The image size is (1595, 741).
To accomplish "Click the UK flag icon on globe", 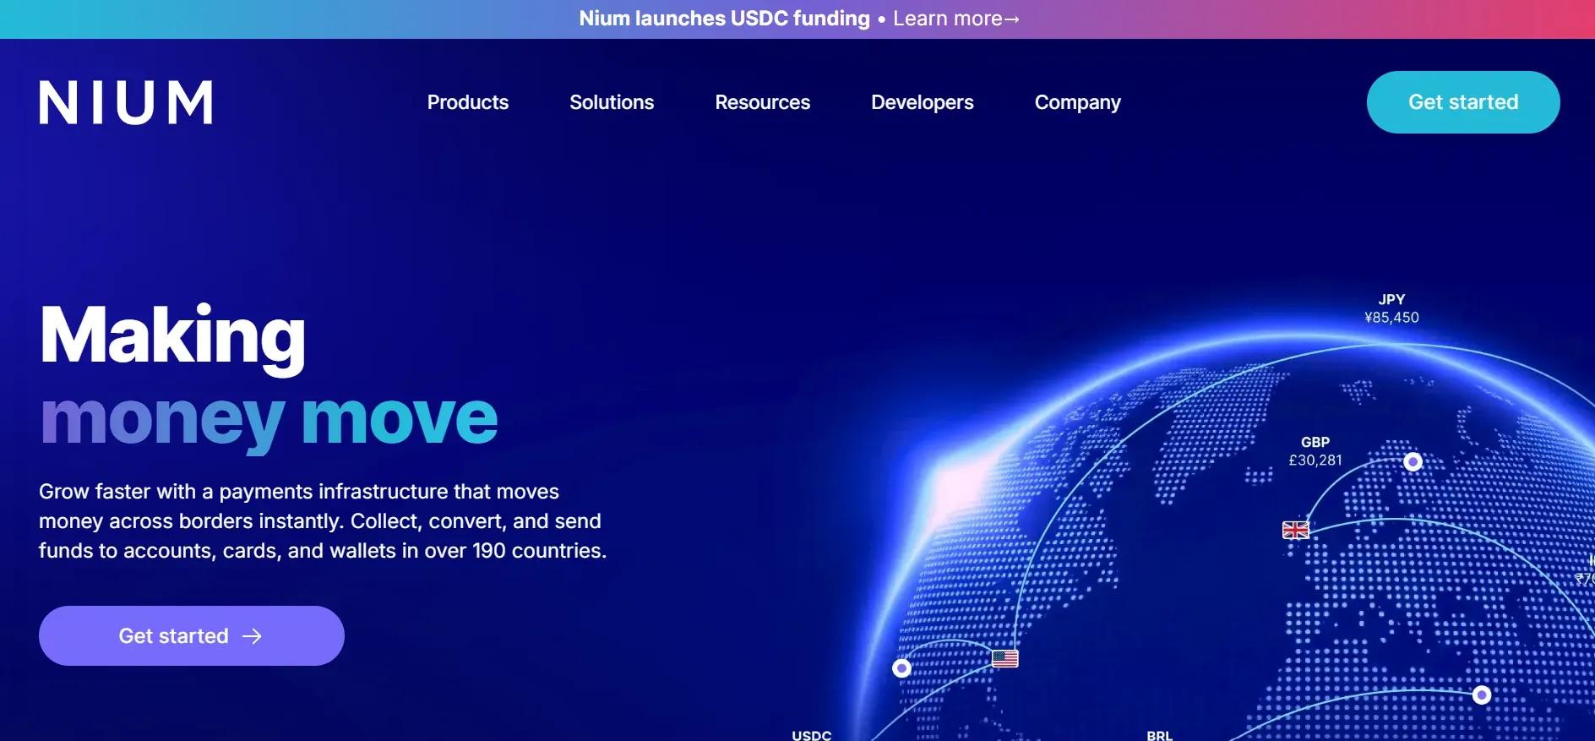I will pos(1296,530).
